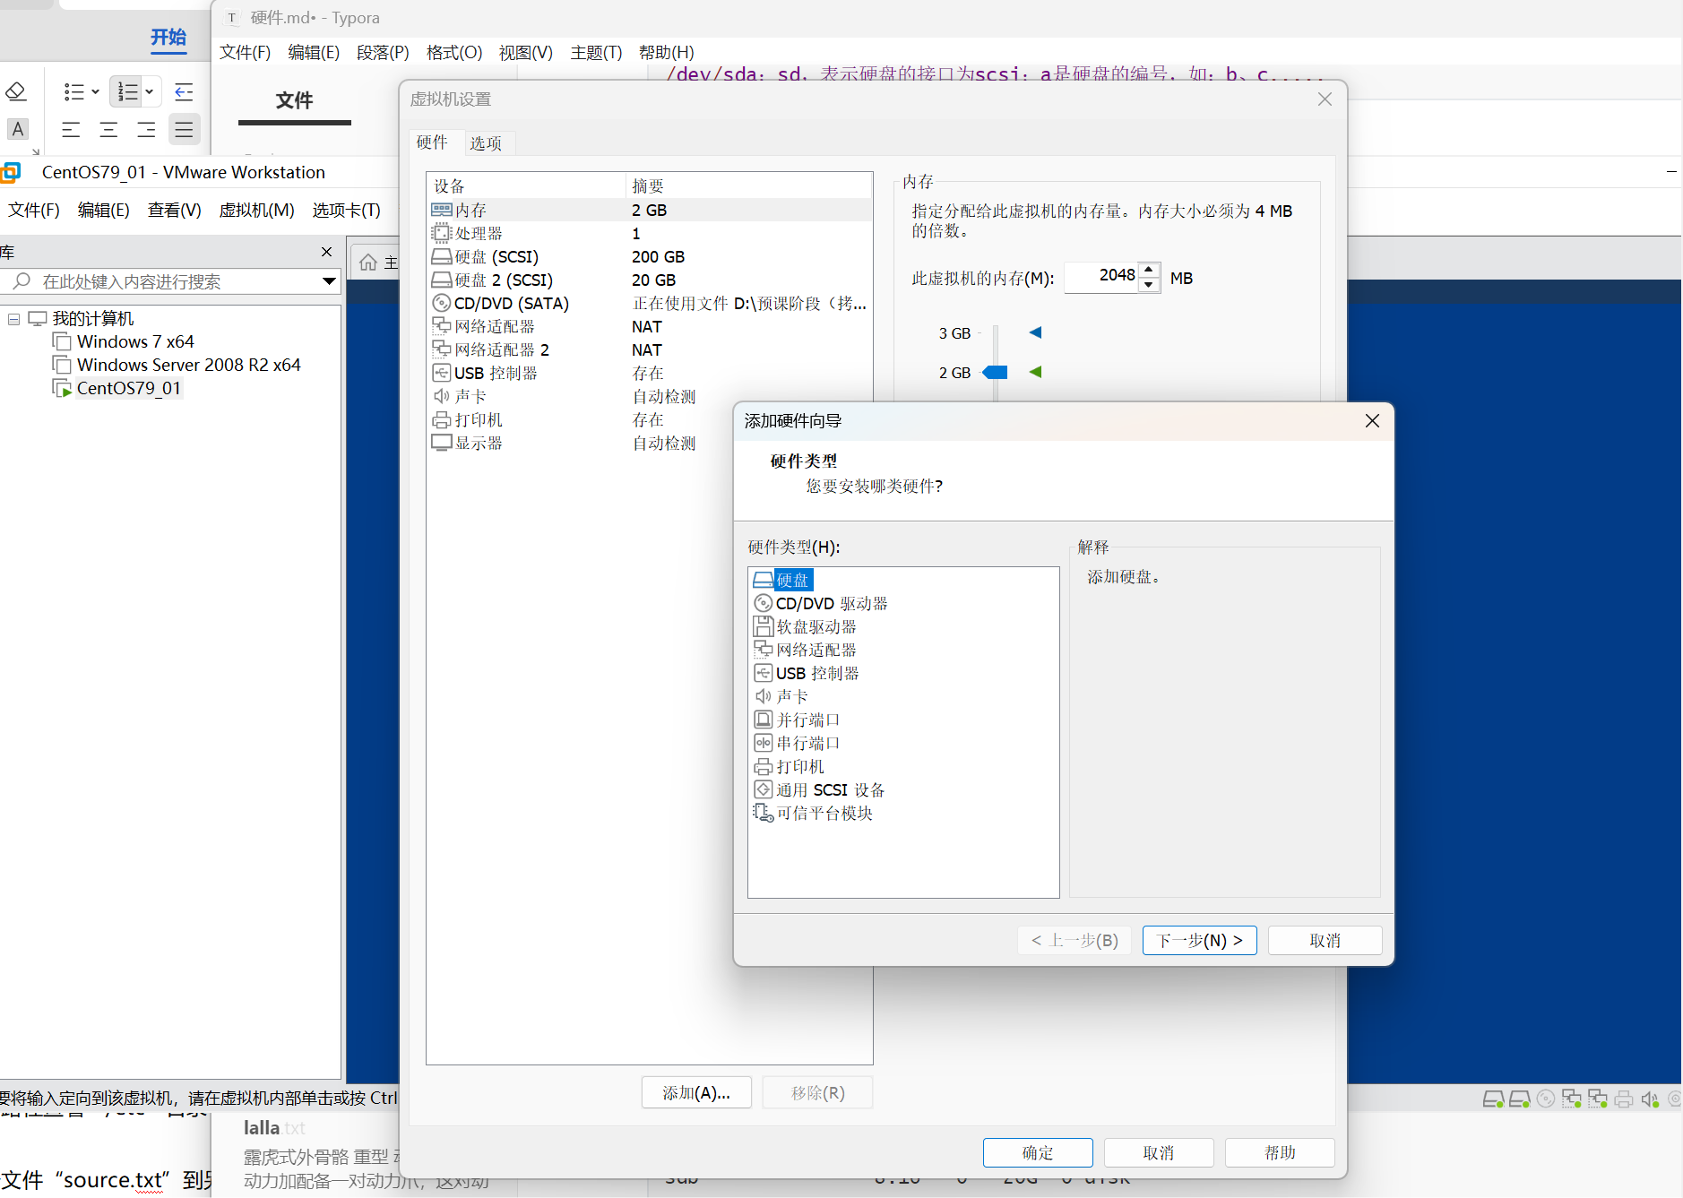Select USB 控制器 in the wizard list
This screenshot has height=1198, width=1683.
click(806, 673)
